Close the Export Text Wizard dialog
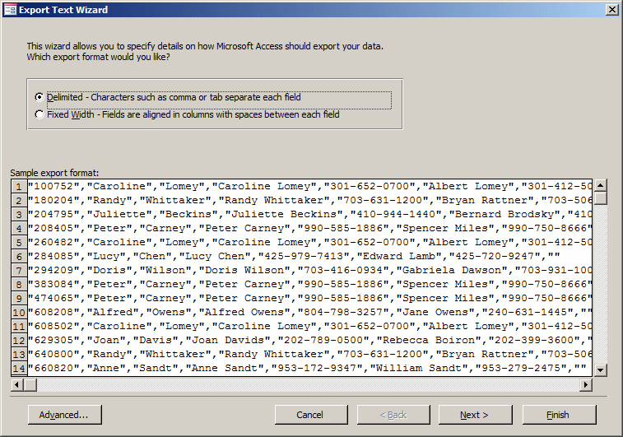Image resolution: width=623 pixels, height=437 pixels. [611, 10]
